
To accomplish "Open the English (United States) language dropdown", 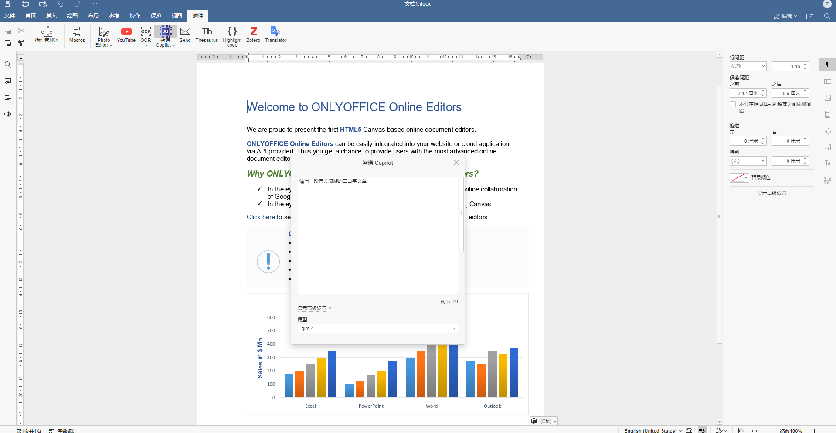I will click(x=652, y=430).
